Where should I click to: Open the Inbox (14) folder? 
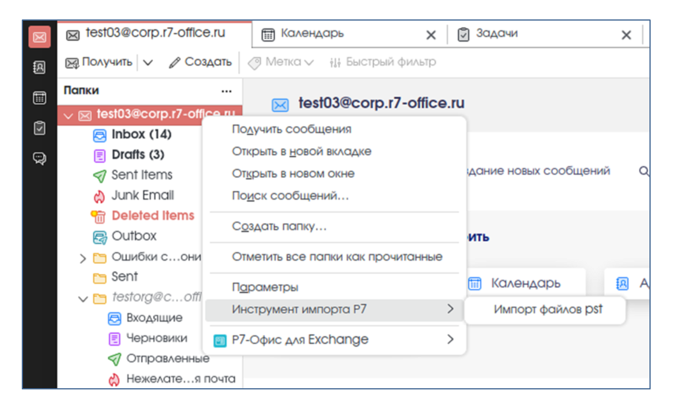[x=141, y=134]
